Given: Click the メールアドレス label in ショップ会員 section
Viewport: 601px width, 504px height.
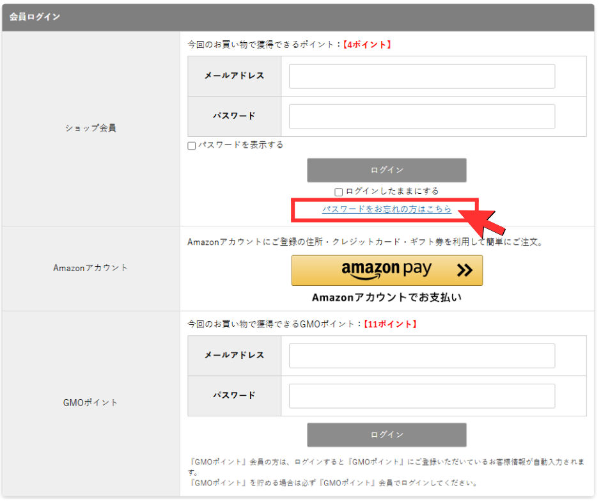Looking at the screenshot, I should (x=234, y=76).
